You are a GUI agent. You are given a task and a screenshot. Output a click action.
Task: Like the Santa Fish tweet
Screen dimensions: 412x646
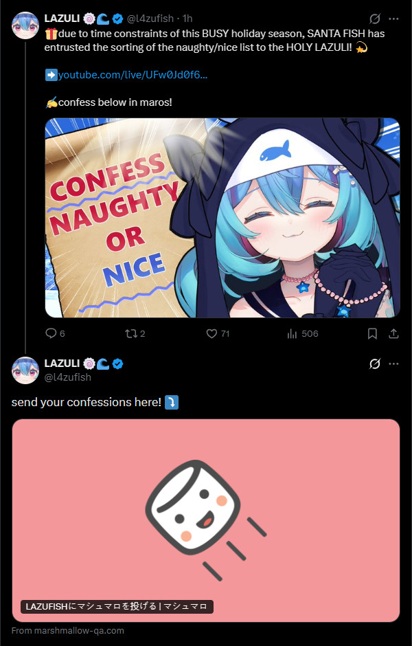(x=218, y=333)
